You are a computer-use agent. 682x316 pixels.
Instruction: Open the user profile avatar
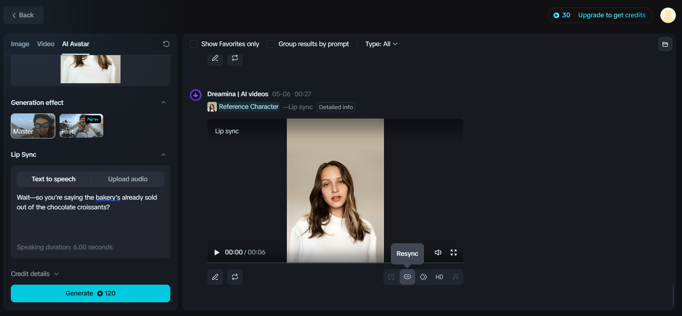coord(668,15)
